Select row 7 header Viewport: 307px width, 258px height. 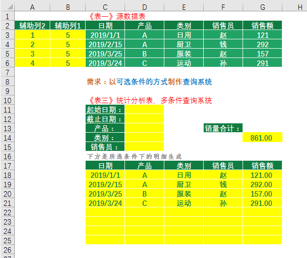(7, 72)
